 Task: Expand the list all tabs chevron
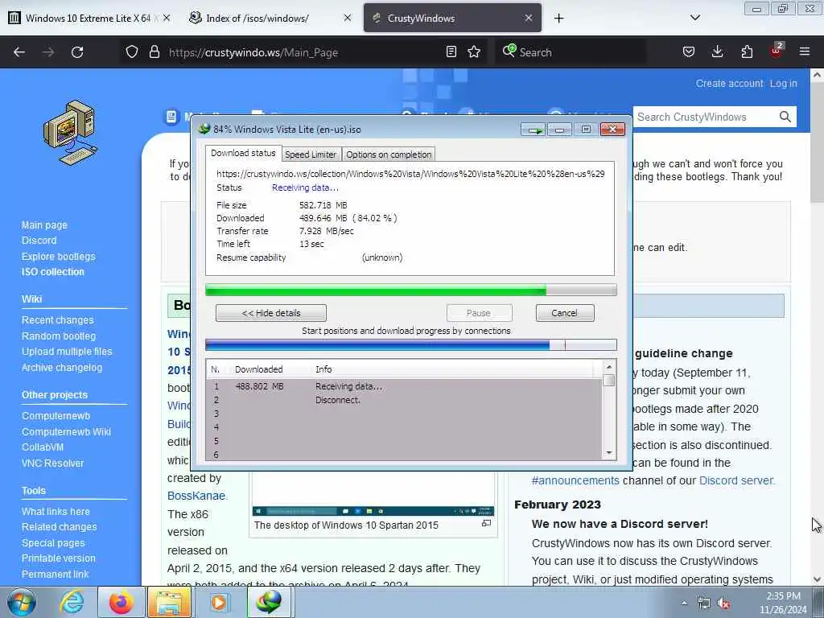pos(694,18)
